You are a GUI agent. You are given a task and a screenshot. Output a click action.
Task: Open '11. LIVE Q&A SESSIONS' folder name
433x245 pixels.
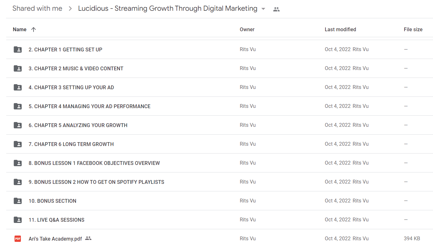(57, 220)
